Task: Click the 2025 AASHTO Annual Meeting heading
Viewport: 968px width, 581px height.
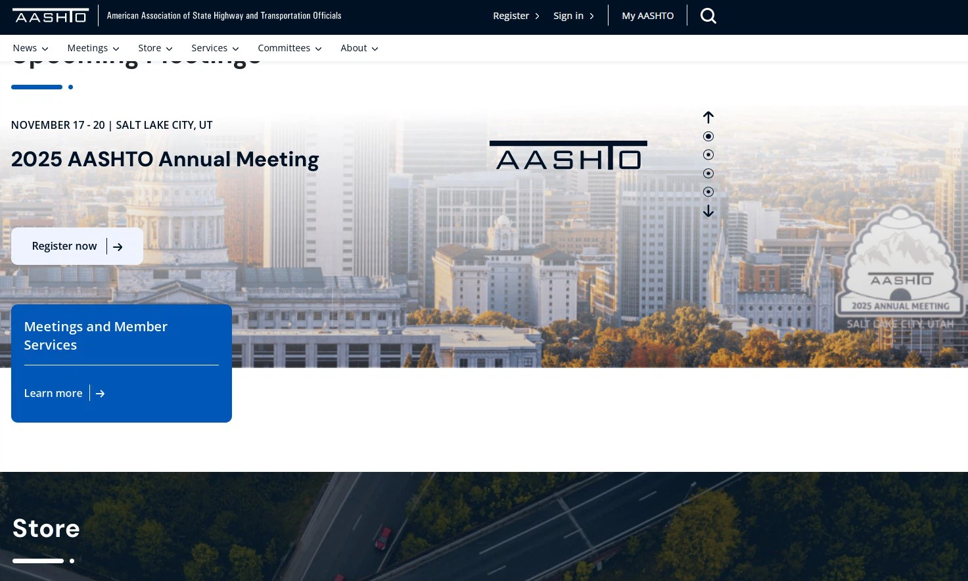Action: coord(165,159)
